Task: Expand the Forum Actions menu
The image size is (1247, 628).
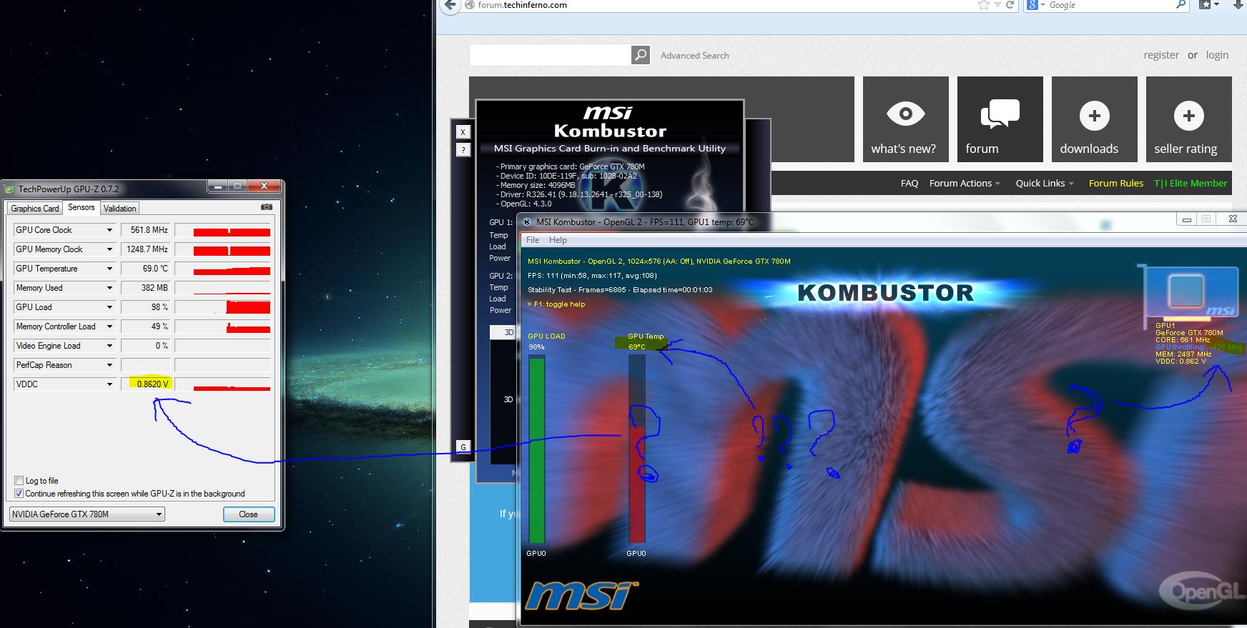Action: pyautogui.click(x=965, y=184)
